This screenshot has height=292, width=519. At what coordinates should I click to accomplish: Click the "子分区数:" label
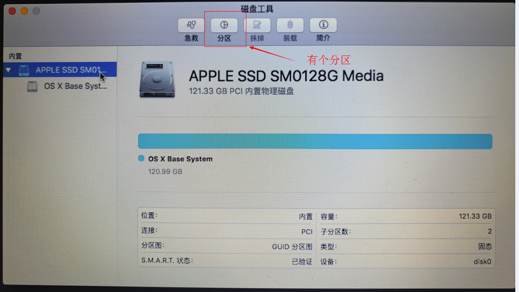[x=336, y=232]
